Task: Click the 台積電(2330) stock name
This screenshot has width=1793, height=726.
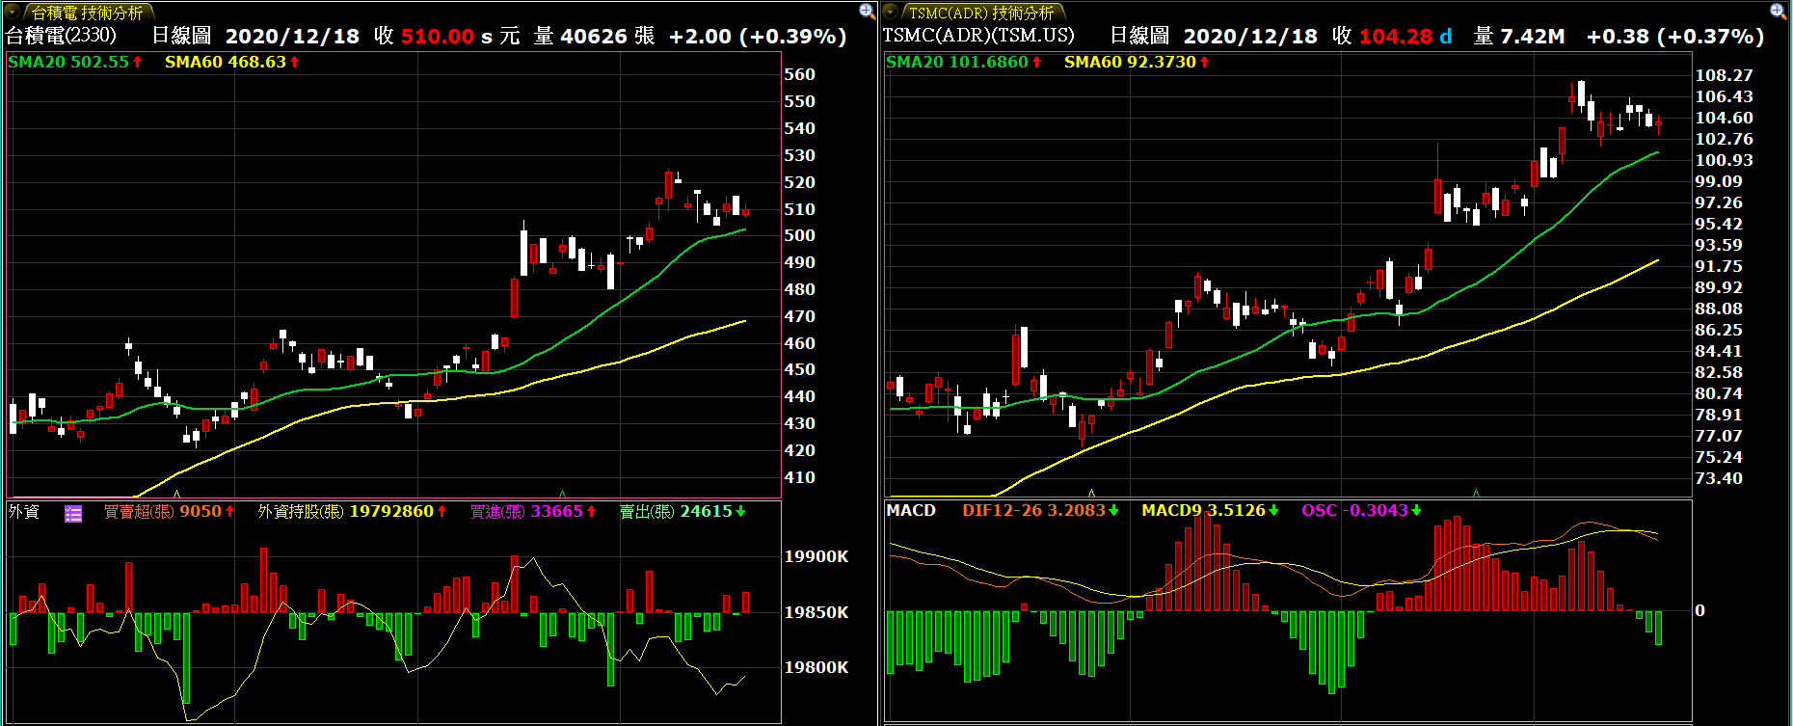Action: [x=61, y=36]
